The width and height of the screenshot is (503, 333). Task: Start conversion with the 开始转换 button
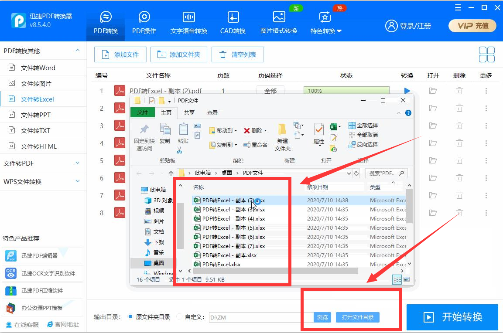(x=452, y=317)
